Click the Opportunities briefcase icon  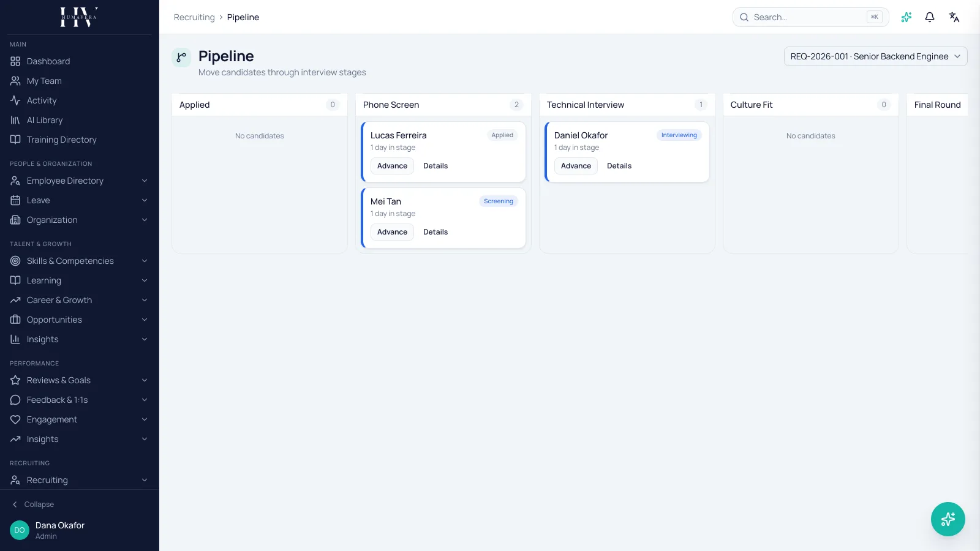(x=15, y=320)
